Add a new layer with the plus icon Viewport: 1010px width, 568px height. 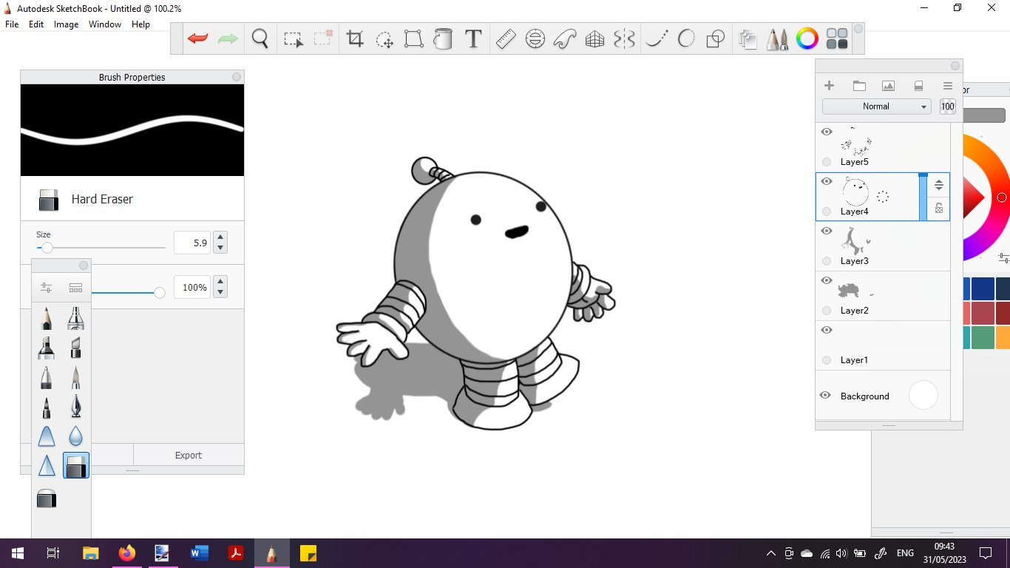(x=829, y=85)
